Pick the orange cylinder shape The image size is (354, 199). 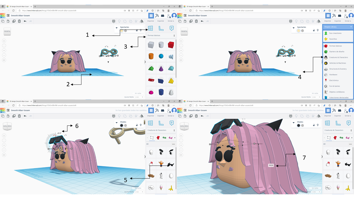pyautogui.click(x=151, y=56)
